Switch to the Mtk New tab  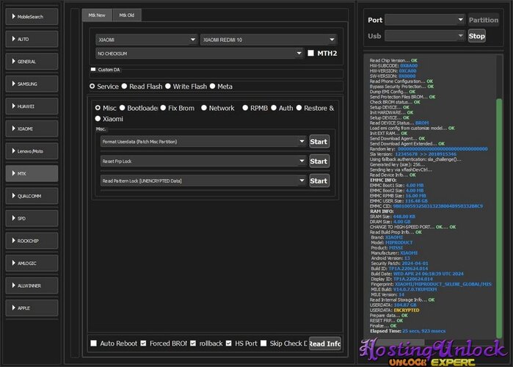pos(97,15)
